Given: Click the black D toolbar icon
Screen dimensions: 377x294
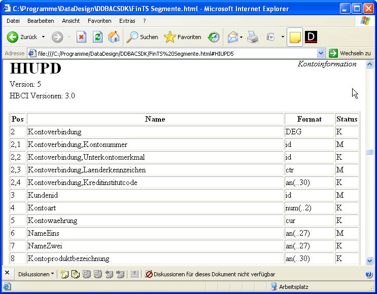Looking at the screenshot, I should (x=311, y=37).
